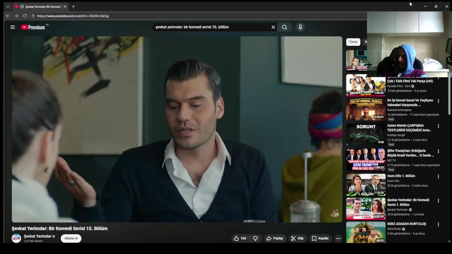Visit MC TV channel name
The height and width of the screenshot is (254, 452).
[392, 161]
